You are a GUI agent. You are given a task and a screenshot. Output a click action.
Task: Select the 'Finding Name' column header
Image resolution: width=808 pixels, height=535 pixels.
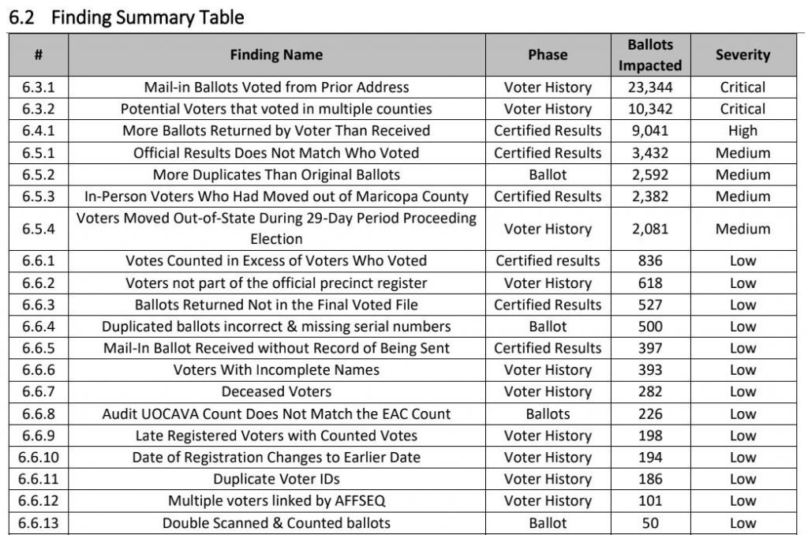point(276,55)
